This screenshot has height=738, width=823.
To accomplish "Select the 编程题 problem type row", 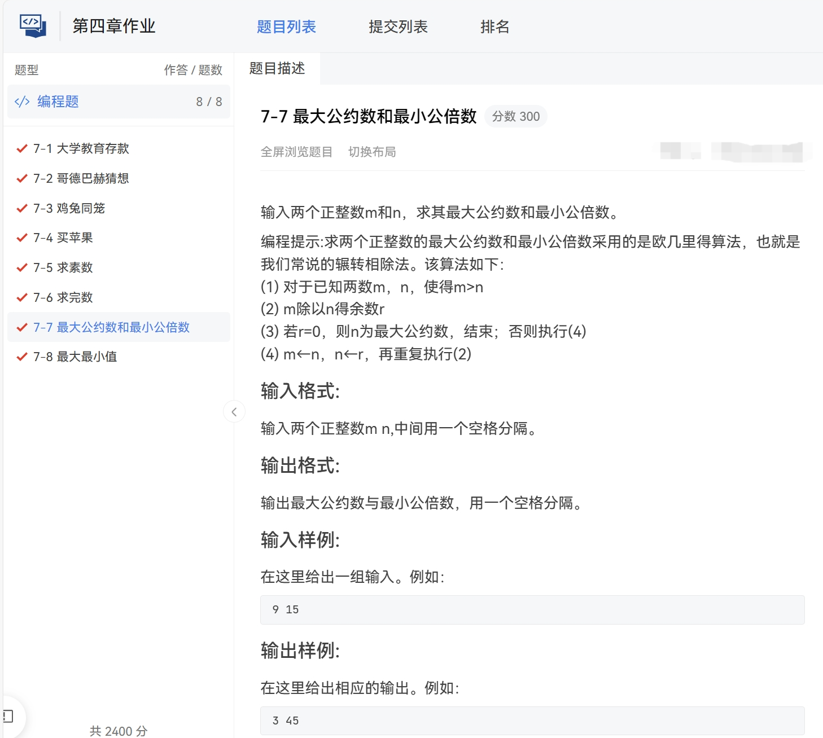I will click(119, 102).
